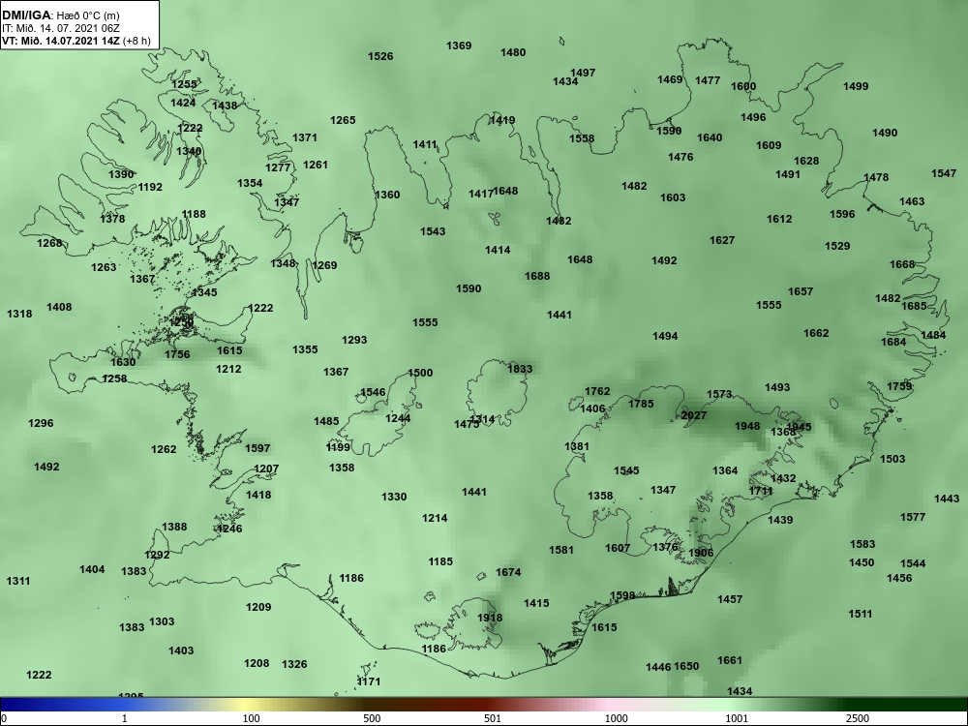Select the valid time 'VT: Mið. 14.07.2021 14Z'

[60, 41]
